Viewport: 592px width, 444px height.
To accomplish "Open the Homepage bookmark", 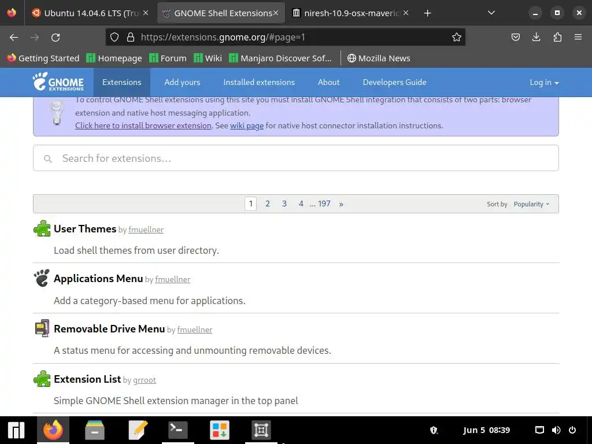I will (x=114, y=58).
